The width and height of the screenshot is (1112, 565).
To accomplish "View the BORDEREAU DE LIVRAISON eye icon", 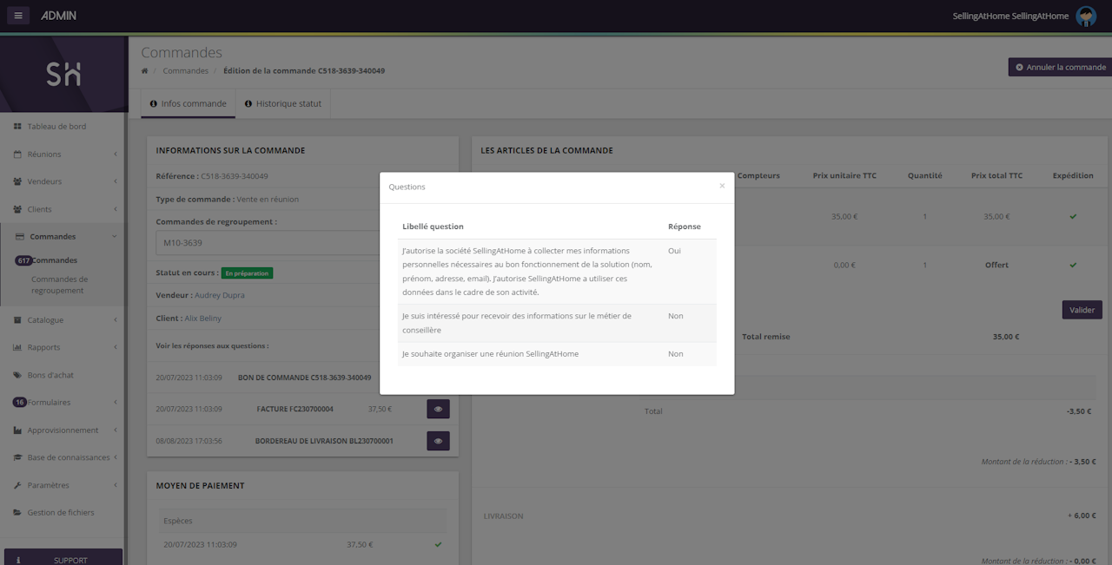I will click(x=438, y=441).
